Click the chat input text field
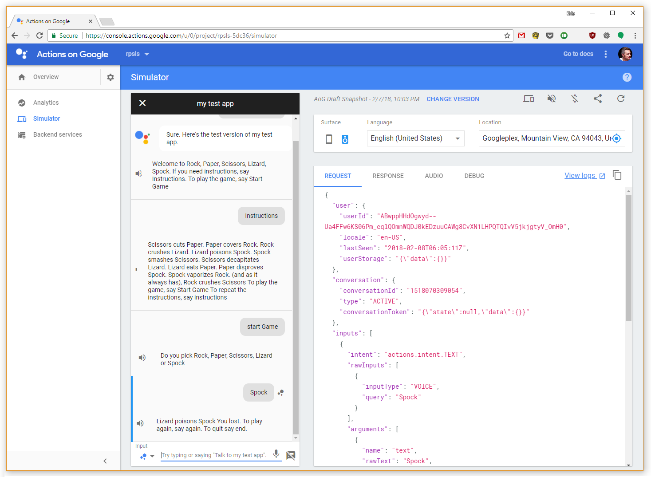 tap(215, 455)
